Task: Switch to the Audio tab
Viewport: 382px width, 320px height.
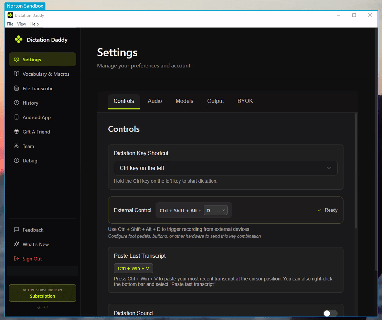Action: click(155, 101)
